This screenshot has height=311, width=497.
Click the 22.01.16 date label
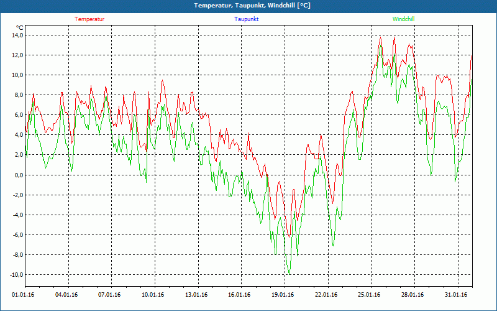pos(327,295)
